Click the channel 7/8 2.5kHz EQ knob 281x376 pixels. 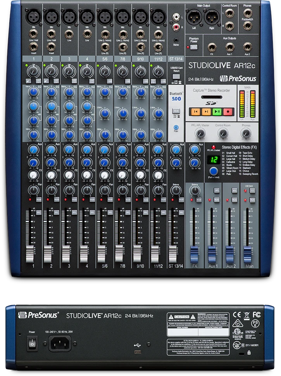tap(122, 113)
